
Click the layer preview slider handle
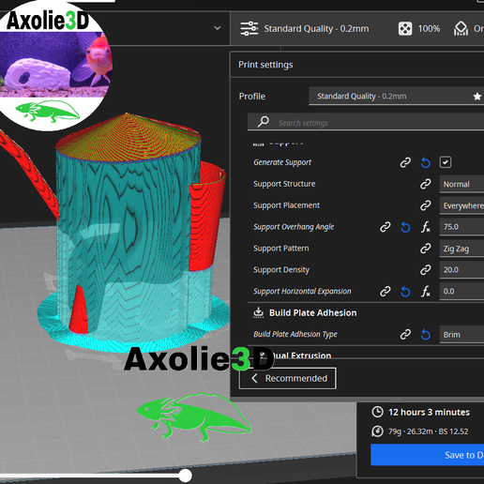(x=185, y=476)
